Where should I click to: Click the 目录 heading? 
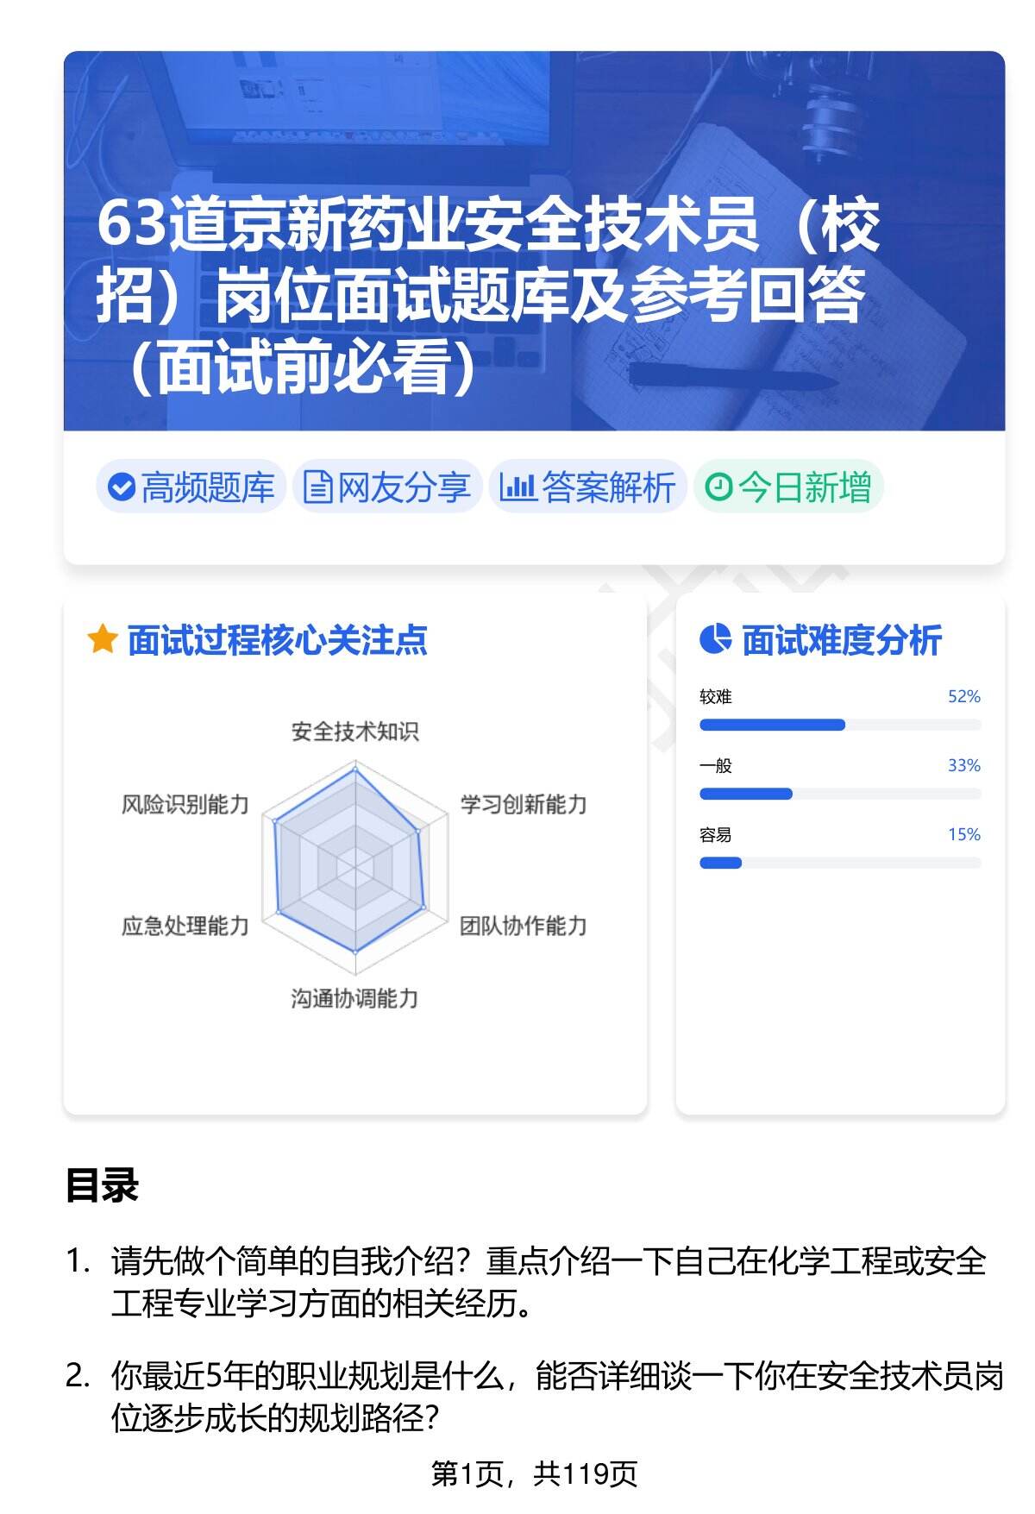pos(102,1185)
